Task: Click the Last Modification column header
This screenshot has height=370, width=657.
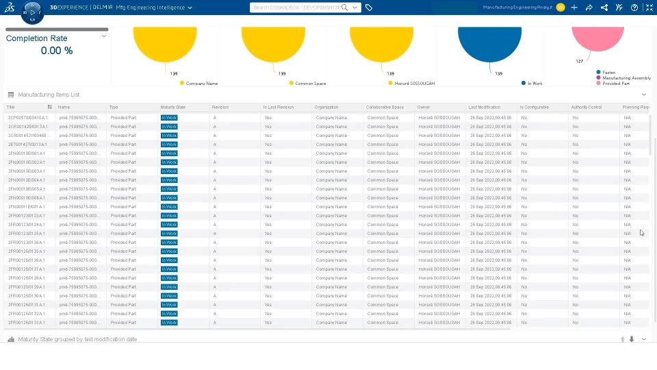Action: [x=484, y=108]
